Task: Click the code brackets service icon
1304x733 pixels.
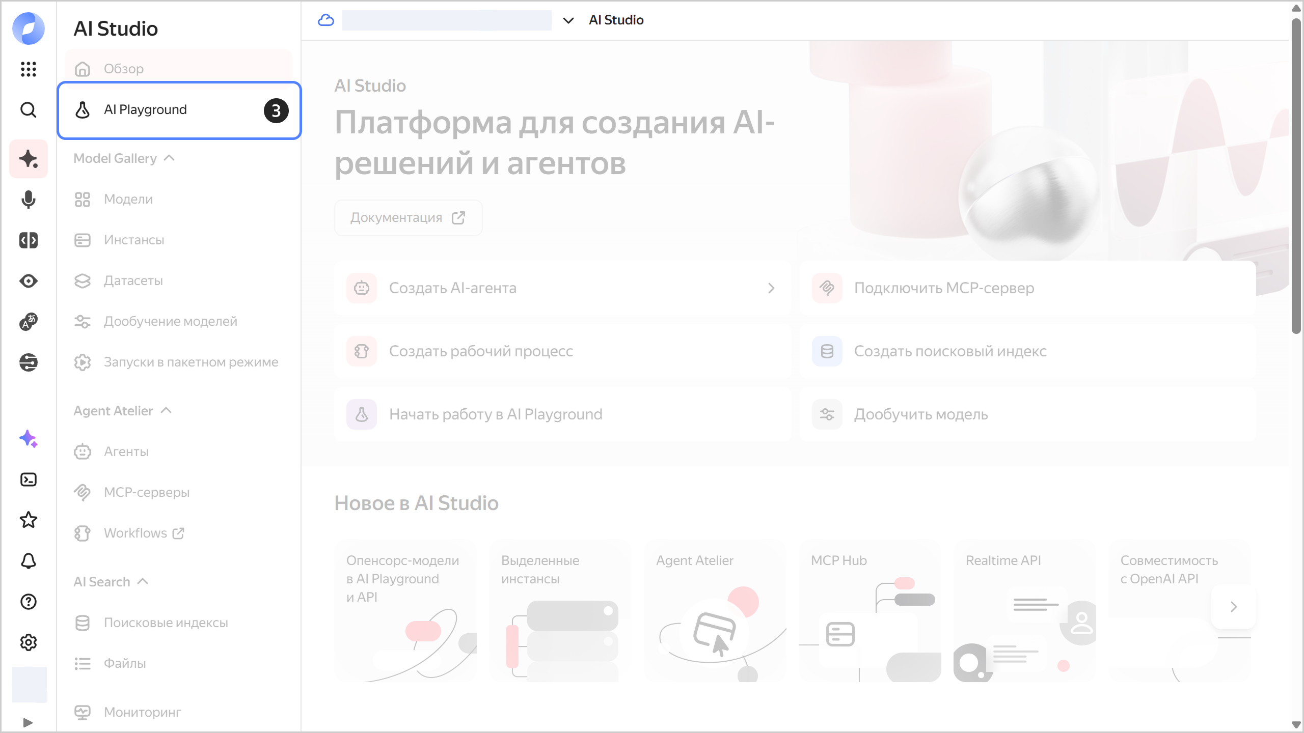Action: click(x=29, y=240)
